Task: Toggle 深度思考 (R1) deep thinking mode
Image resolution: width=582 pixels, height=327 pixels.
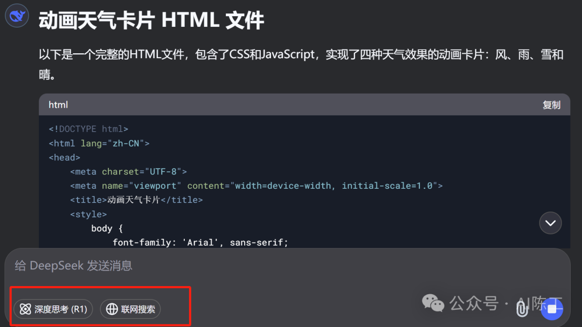Action: (x=53, y=309)
